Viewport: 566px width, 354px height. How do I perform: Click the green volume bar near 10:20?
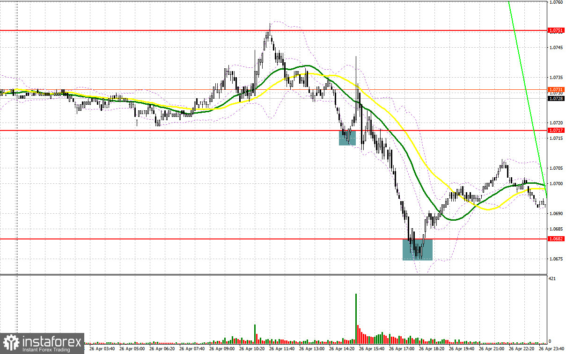point(255,333)
